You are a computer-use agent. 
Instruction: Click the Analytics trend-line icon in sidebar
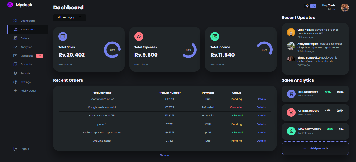tap(15, 47)
